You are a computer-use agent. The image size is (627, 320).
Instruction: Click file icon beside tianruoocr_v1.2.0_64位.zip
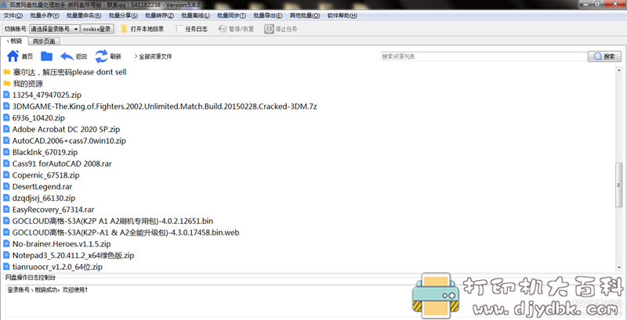pos(6,266)
